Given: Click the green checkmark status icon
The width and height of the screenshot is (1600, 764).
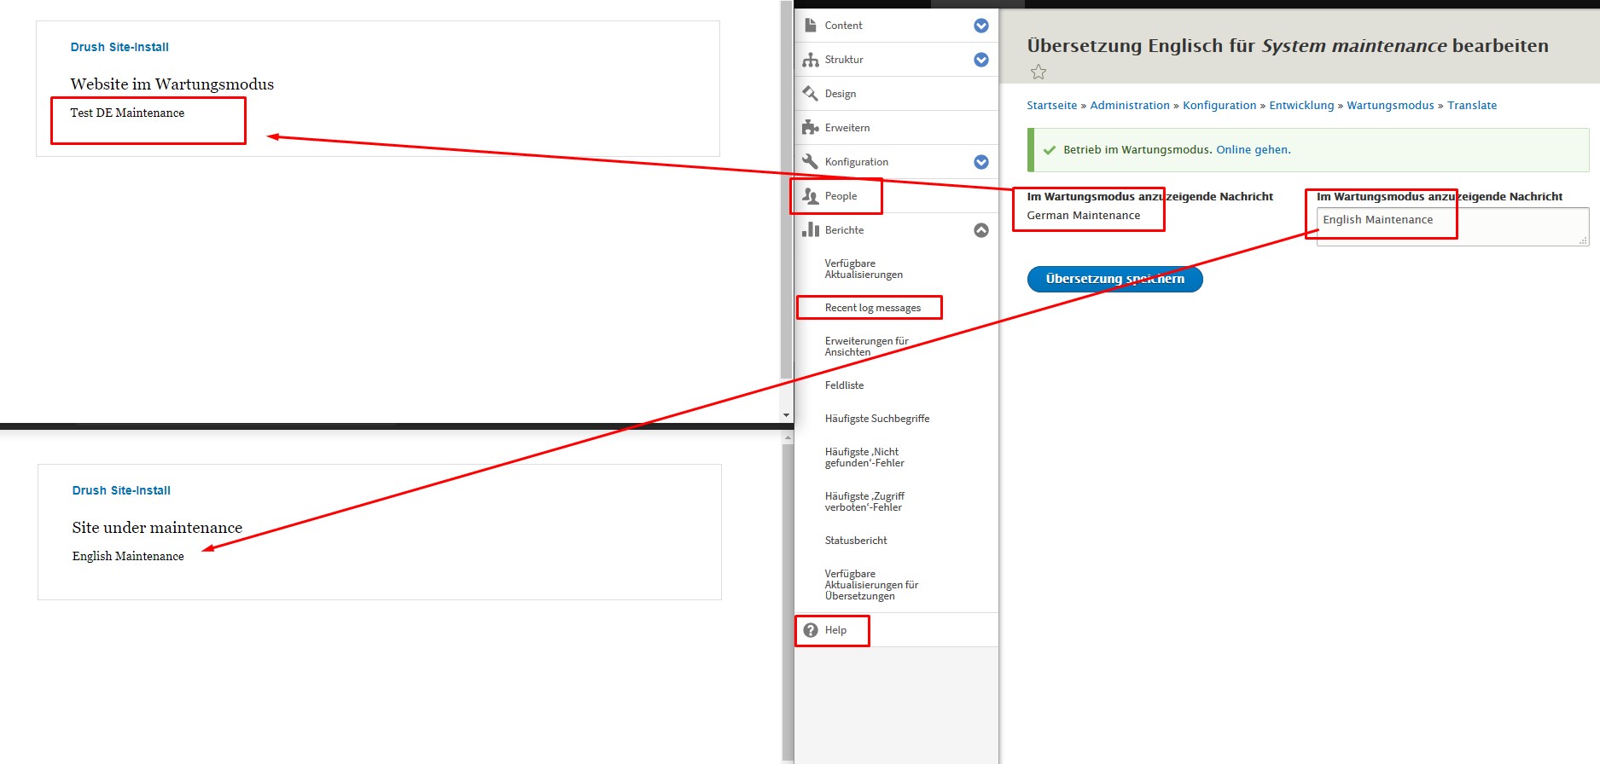Looking at the screenshot, I should pyautogui.click(x=1050, y=150).
